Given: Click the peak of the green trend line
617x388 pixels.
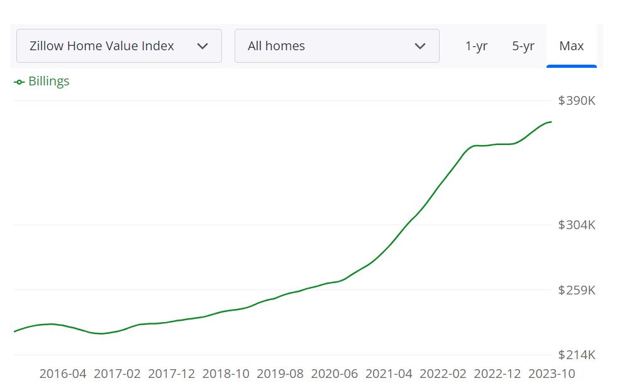Looking at the screenshot, I should (x=550, y=122).
